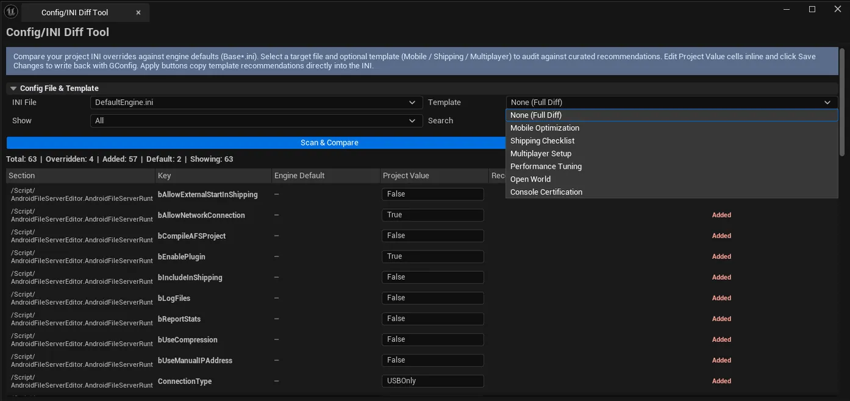Open the INI File dropdown showing DefaultEngine.ini
The image size is (850, 401).
[256, 102]
